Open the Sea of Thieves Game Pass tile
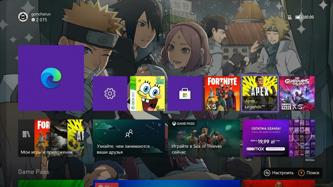Image resolution: width=333 pixels, height=187 pixels. click(204, 138)
